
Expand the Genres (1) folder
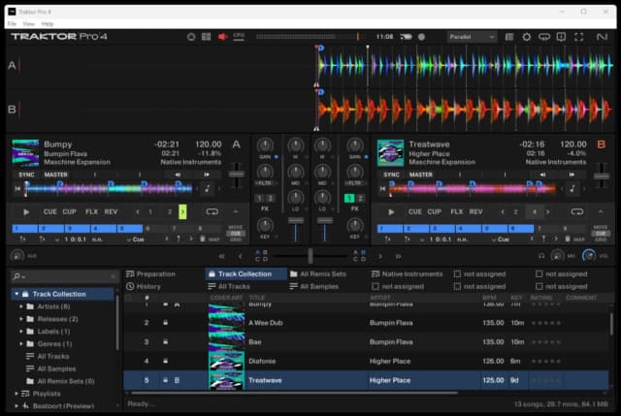pos(21,343)
